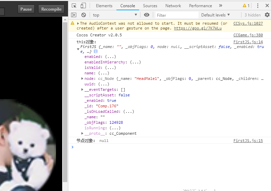271x191 pixels.
Task: Open the Performance tab
Action: 200,6
